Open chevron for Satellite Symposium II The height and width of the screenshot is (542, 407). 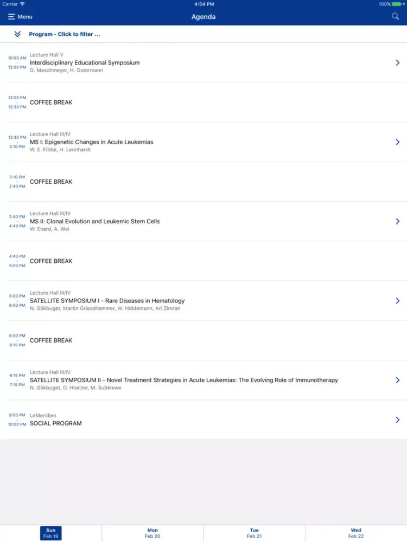[x=398, y=380]
